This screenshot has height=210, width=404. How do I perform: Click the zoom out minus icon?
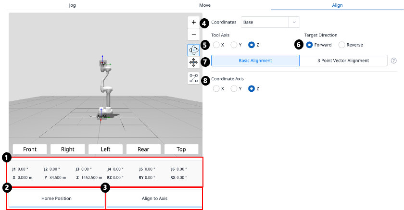point(193,35)
